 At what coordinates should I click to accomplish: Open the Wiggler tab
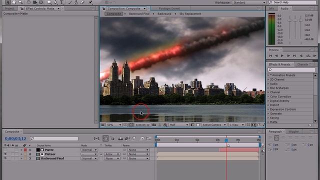tap(293, 131)
